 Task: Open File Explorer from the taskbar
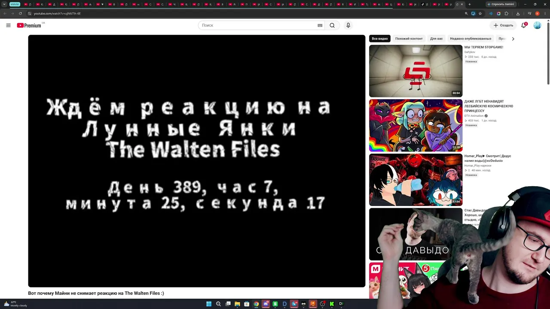click(237, 304)
